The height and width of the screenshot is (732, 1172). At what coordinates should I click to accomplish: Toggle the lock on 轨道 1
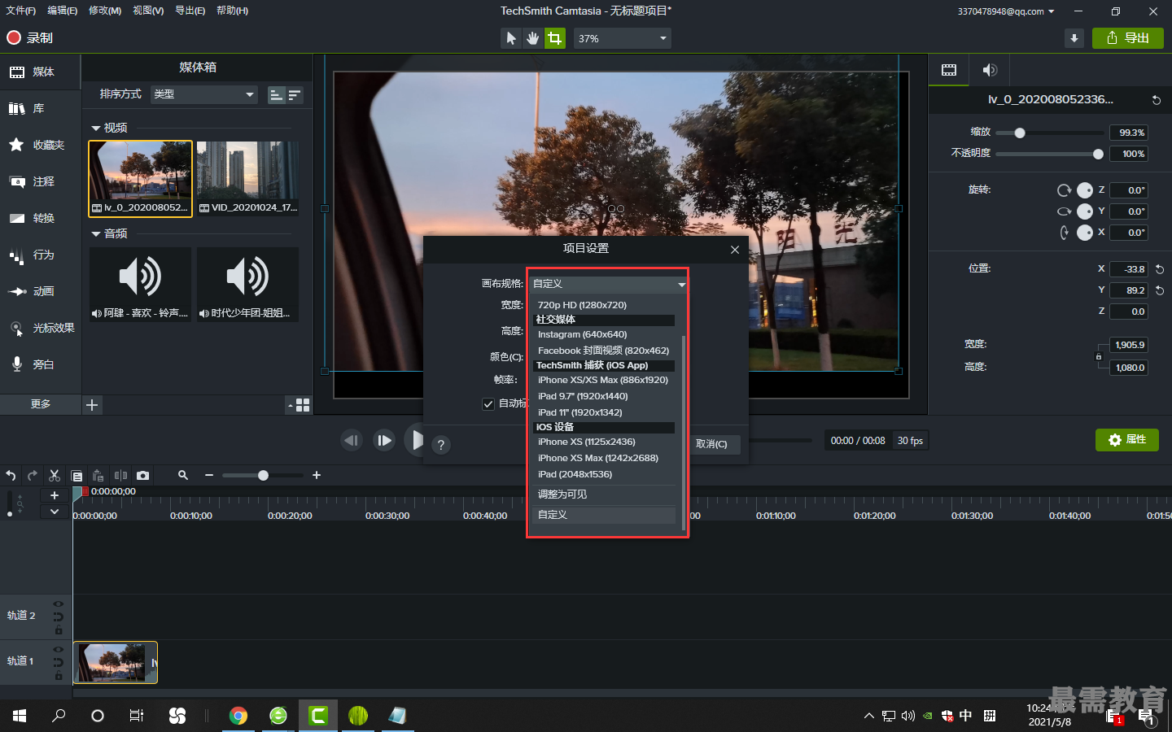tap(59, 676)
